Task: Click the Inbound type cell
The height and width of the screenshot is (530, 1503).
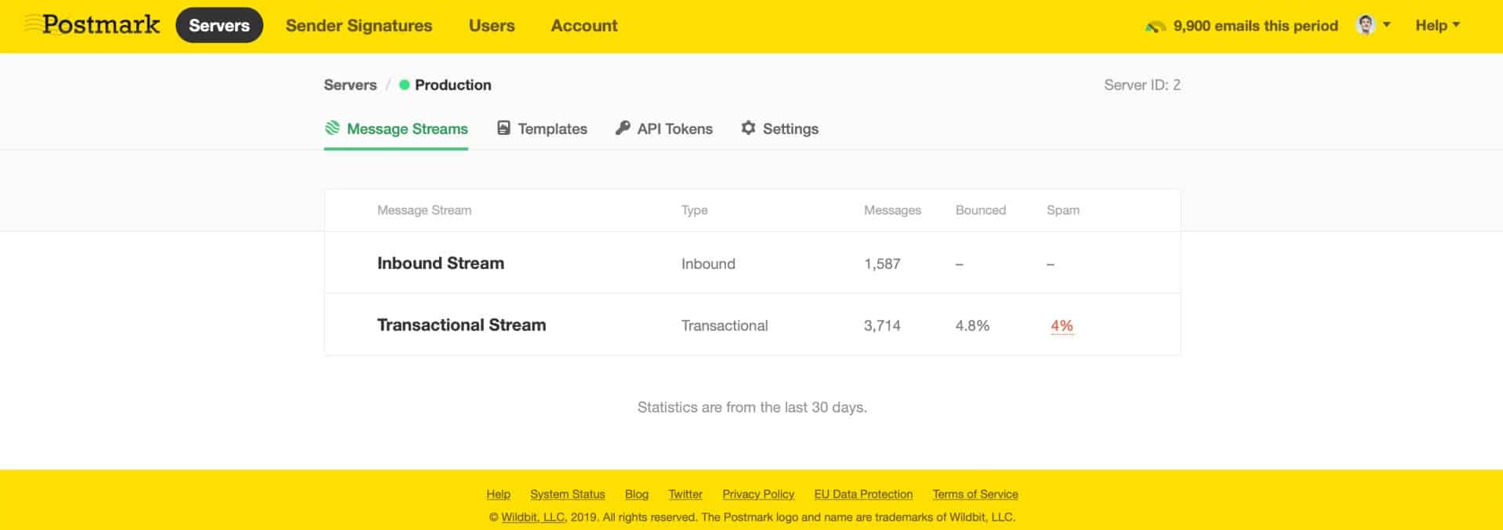Action: tap(708, 264)
